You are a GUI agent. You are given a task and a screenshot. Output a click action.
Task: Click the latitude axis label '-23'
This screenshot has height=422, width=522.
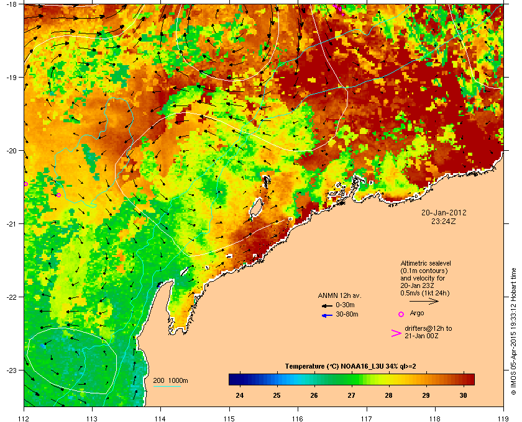pyautogui.click(x=11, y=370)
